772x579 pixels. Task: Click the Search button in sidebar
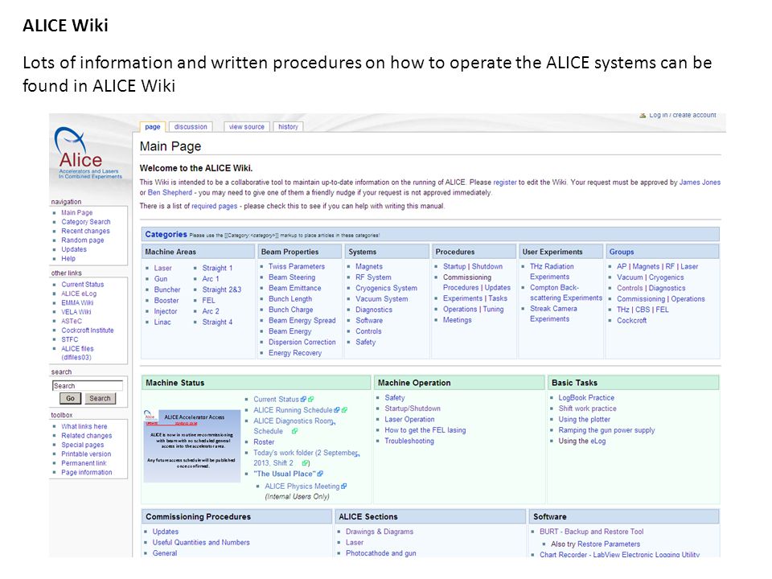click(100, 398)
